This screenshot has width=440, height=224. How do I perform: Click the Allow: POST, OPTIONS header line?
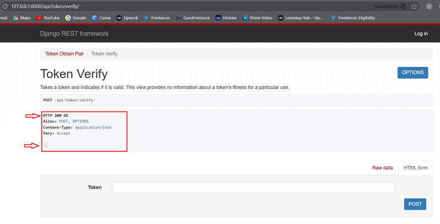[x=65, y=121]
